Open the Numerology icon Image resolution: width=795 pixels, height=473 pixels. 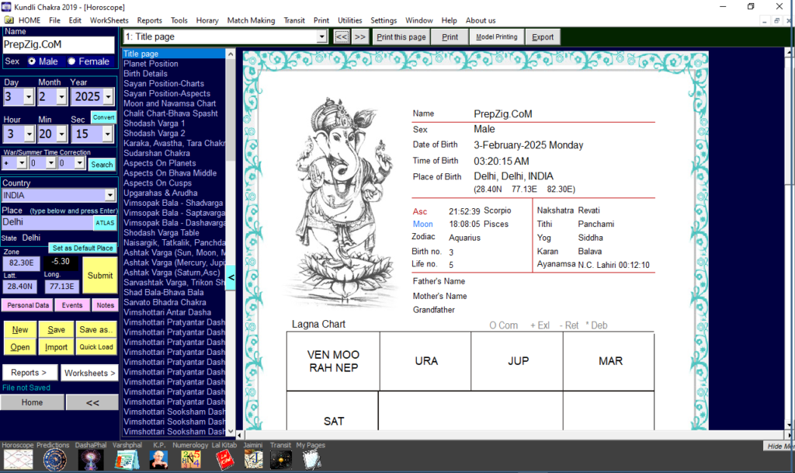[191, 460]
